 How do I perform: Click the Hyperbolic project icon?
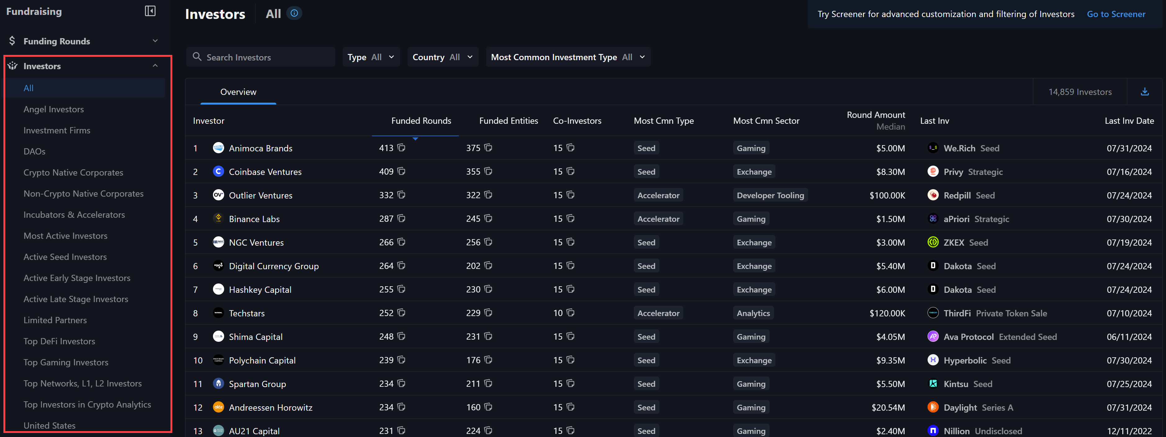point(933,360)
